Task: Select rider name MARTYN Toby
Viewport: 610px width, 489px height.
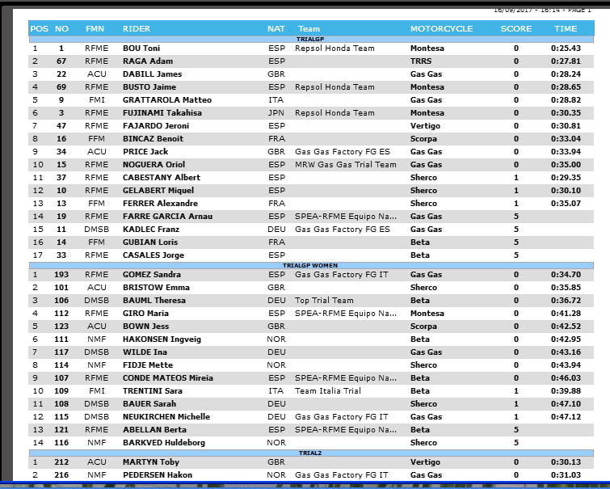Action: (151, 462)
